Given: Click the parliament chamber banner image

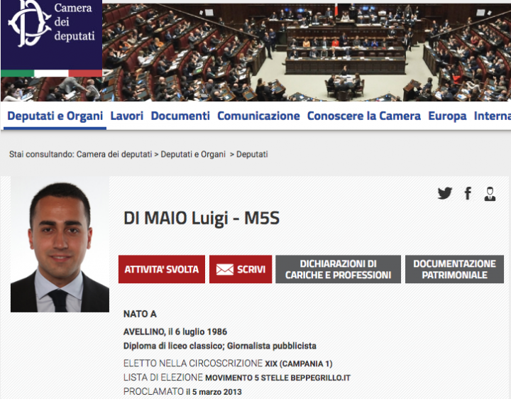Looking at the screenshot, I should pos(307,52).
